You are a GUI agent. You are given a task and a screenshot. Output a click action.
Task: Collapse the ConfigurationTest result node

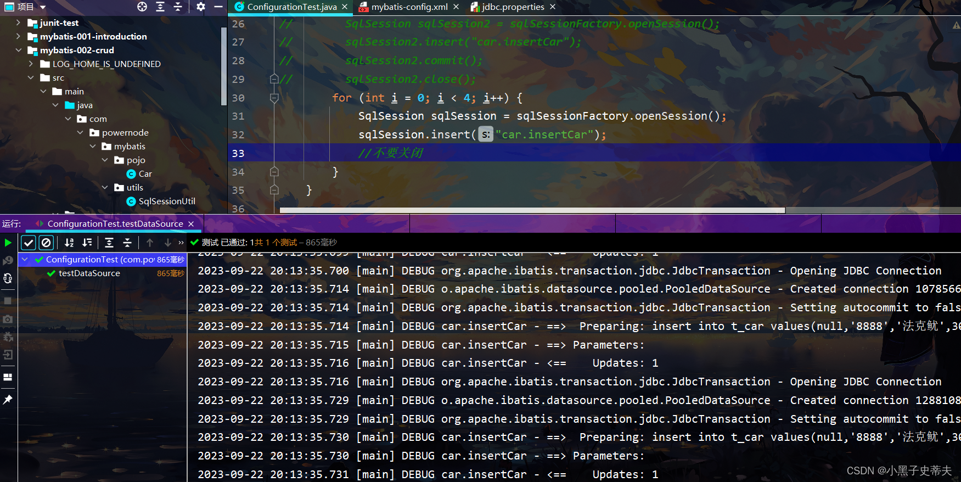(x=25, y=259)
